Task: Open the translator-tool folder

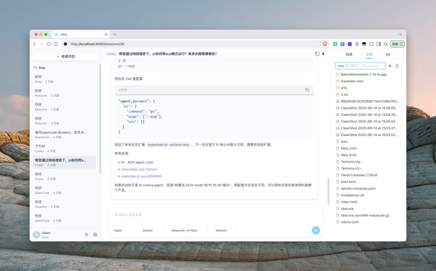Action: (352, 81)
